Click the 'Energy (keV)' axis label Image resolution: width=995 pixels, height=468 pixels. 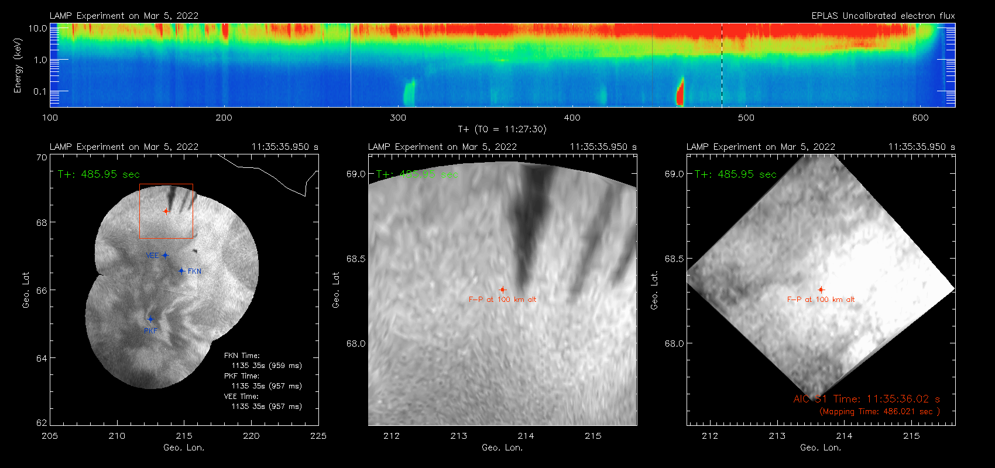(18, 66)
